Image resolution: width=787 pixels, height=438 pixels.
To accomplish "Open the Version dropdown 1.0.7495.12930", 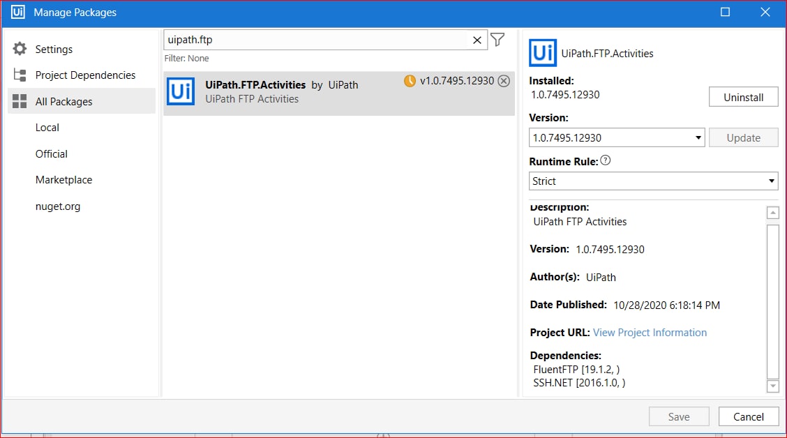I will (x=617, y=137).
